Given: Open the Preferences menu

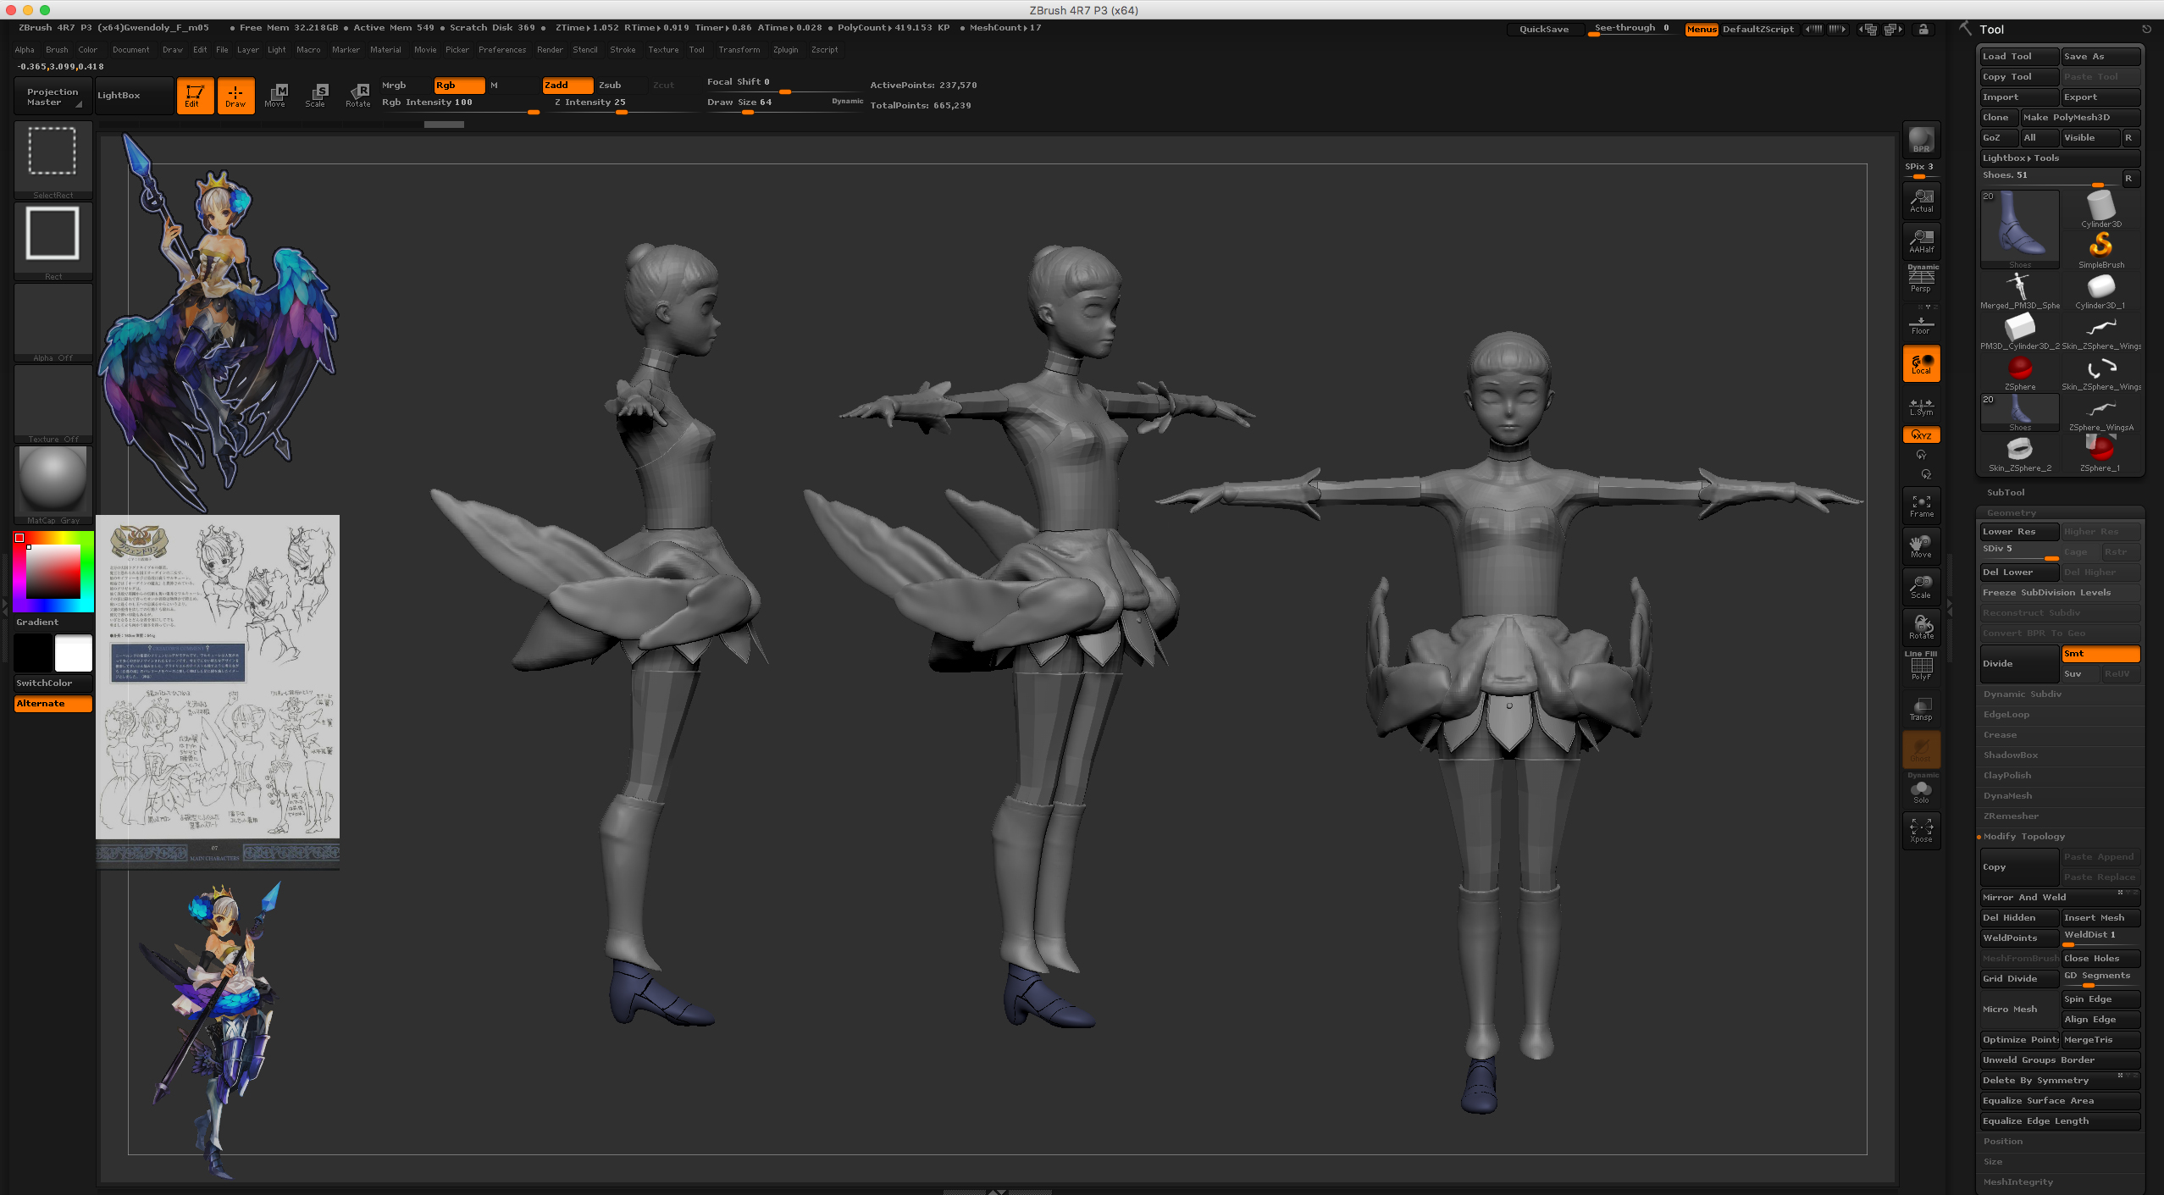Looking at the screenshot, I should pos(502,50).
